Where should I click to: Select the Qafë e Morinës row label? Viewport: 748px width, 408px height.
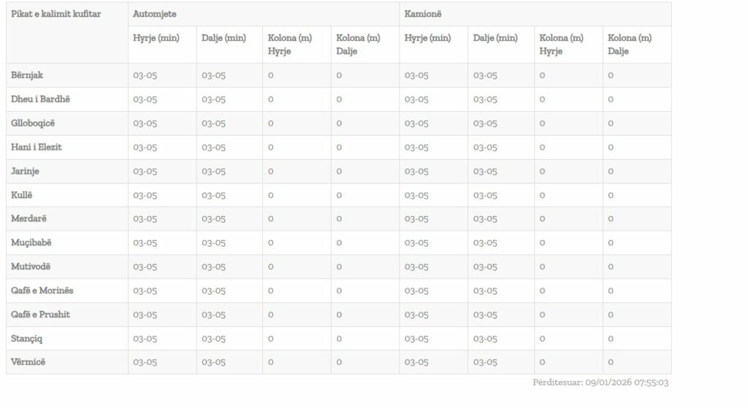[x=42, y=290]
